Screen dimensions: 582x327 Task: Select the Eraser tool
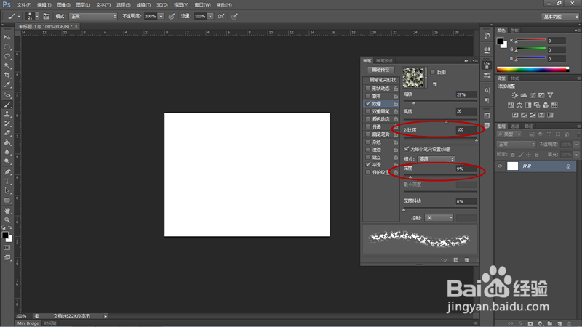(7, 133)
